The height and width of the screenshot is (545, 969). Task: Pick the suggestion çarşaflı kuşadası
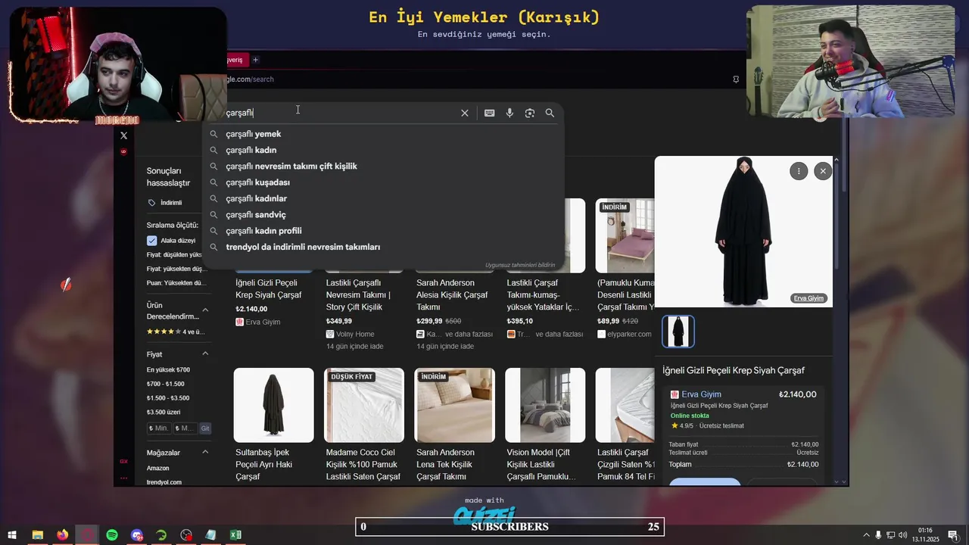tap(383, 182)
